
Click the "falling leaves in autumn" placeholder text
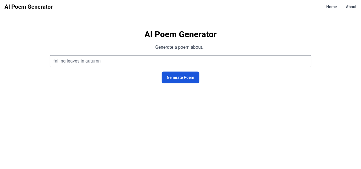(x=77, y=61)
